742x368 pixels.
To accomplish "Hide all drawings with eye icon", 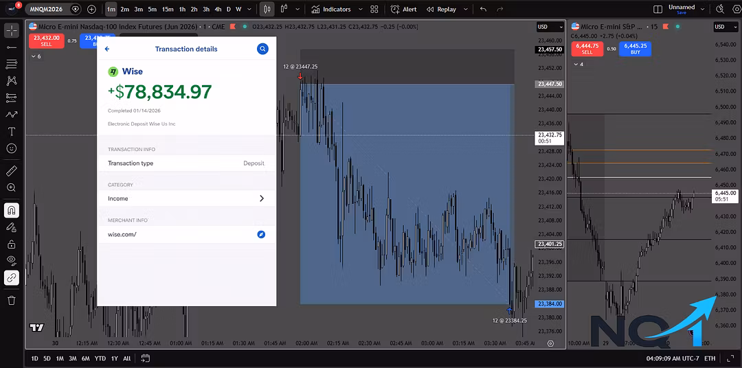I will click(x=12, y=261).
